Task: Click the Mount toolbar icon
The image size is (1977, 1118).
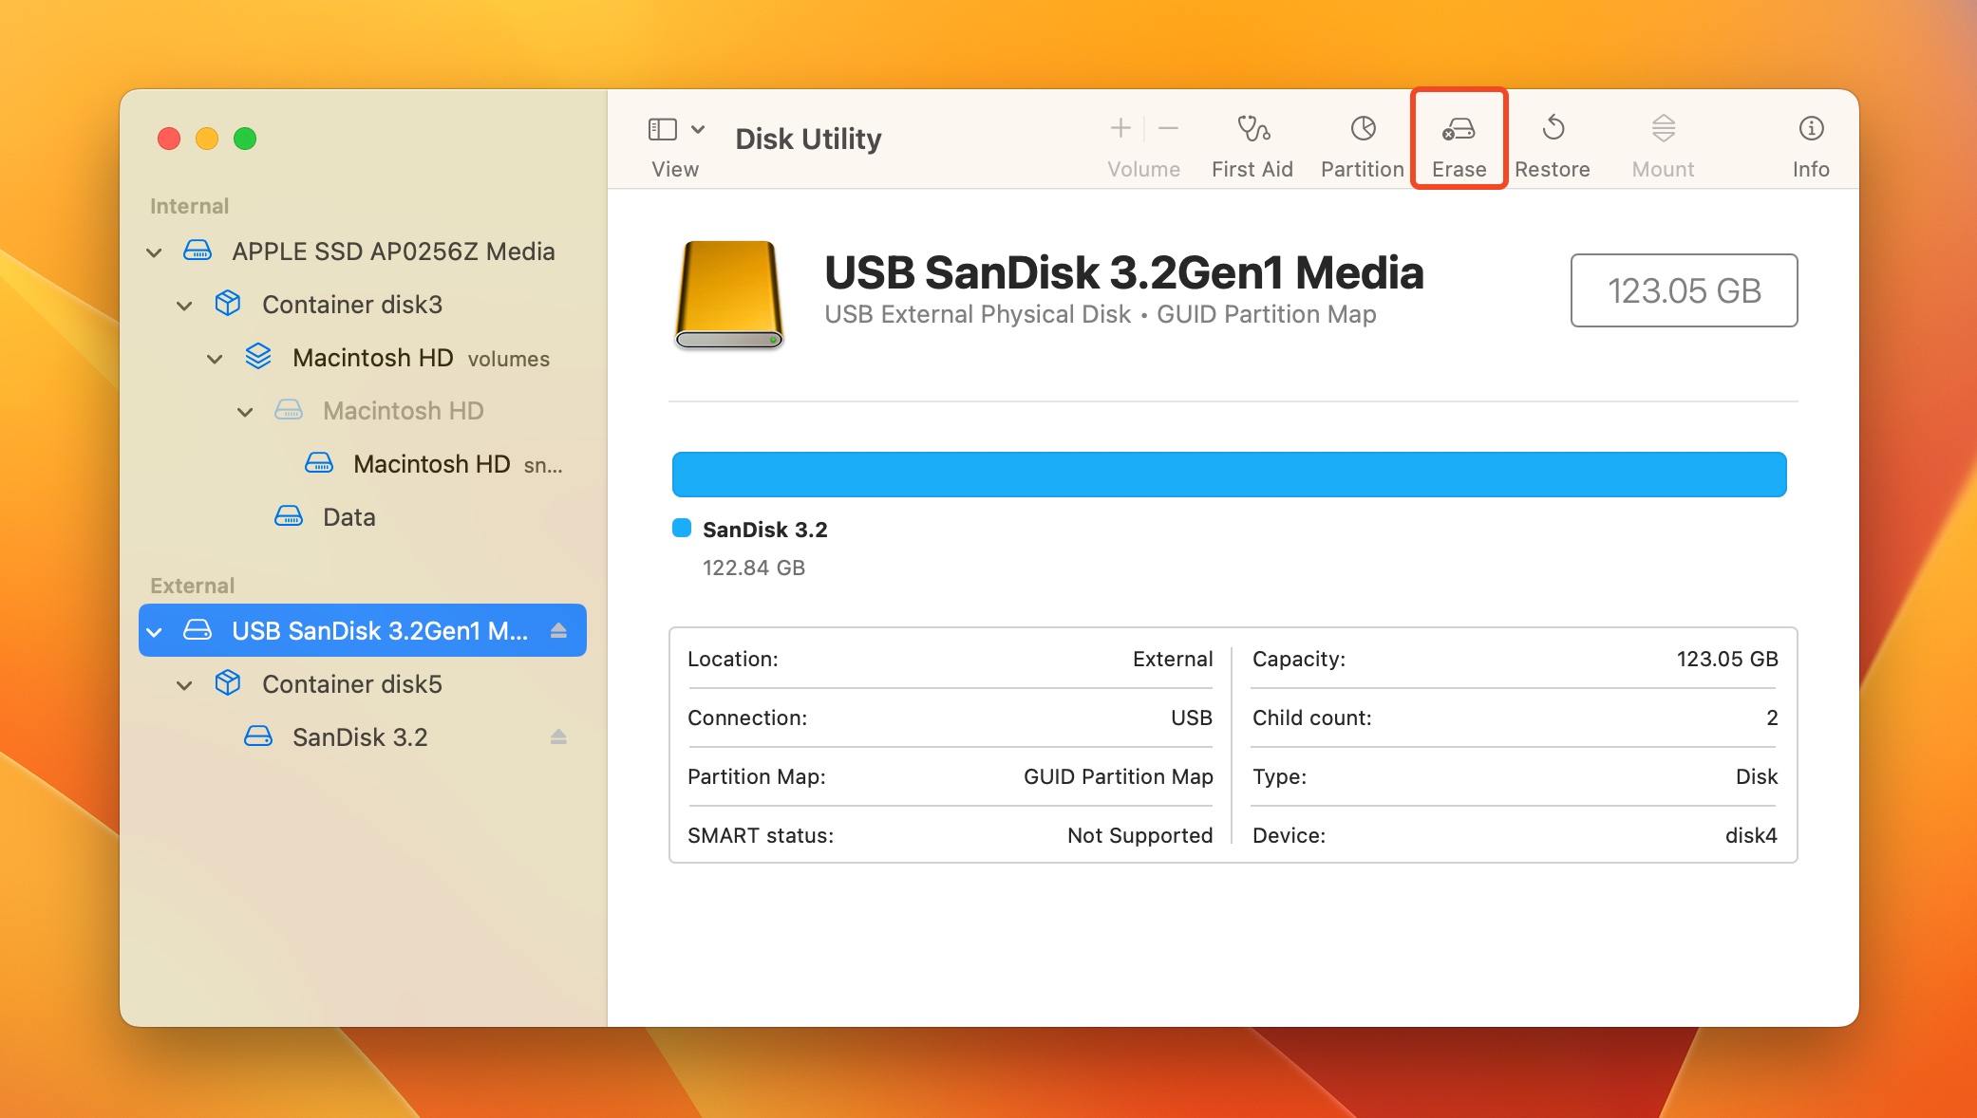Action: (1663, 127)
